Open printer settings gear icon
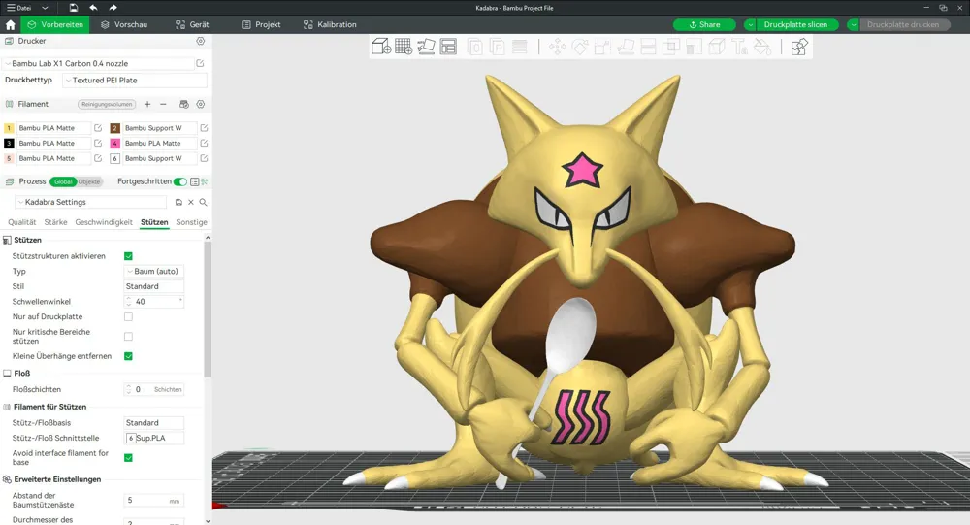970x525 pixels. pyautogui.click(x=201, y=41)
